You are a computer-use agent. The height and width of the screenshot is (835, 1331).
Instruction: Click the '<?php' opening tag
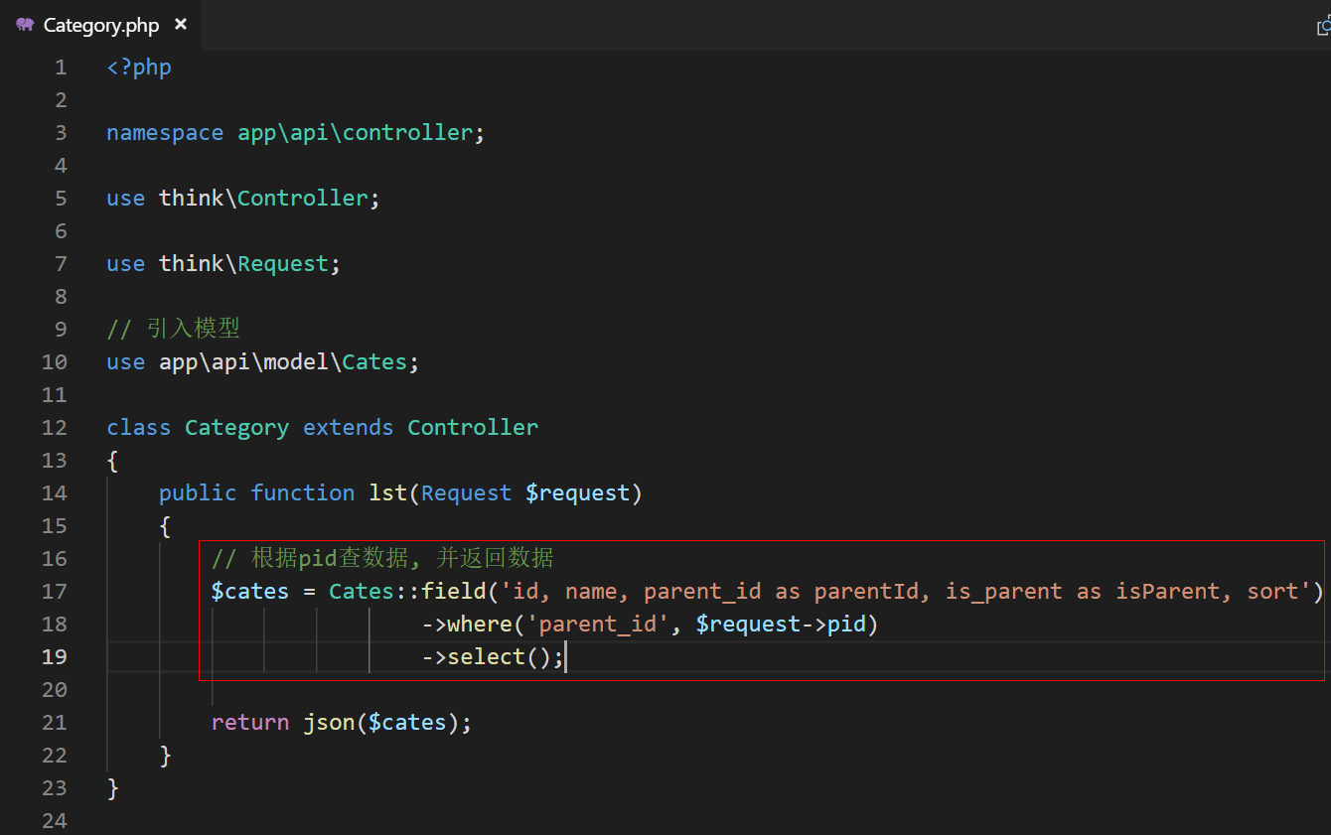139,68
